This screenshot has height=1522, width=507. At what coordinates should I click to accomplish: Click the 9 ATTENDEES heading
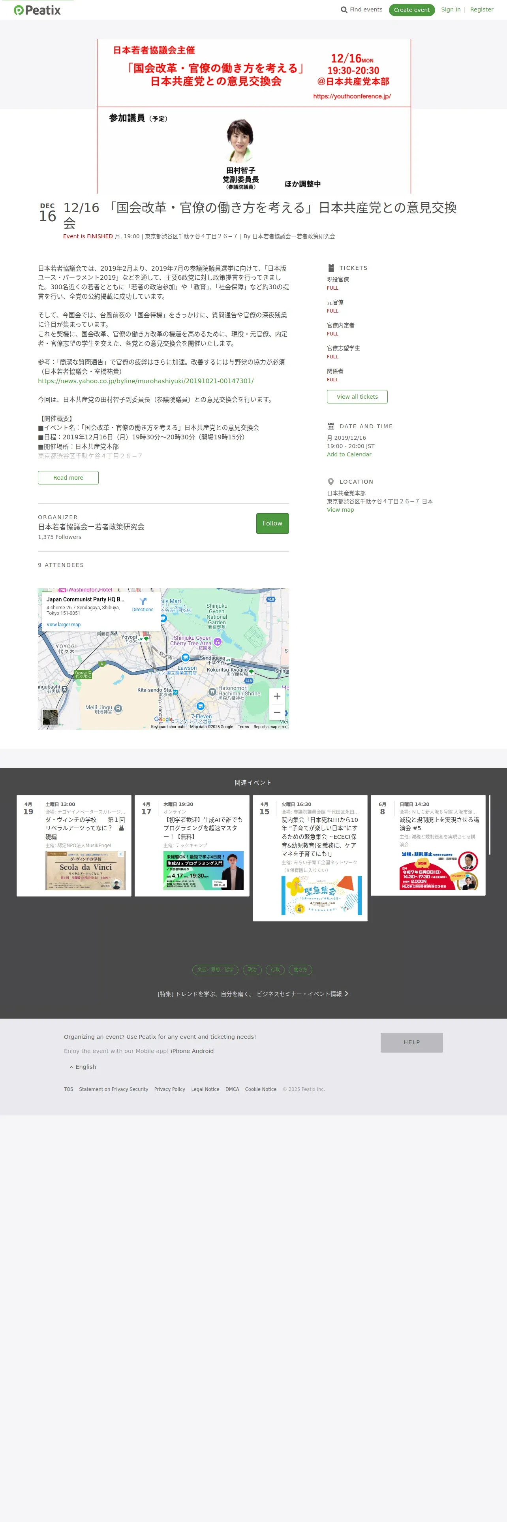tap(61, 565)
